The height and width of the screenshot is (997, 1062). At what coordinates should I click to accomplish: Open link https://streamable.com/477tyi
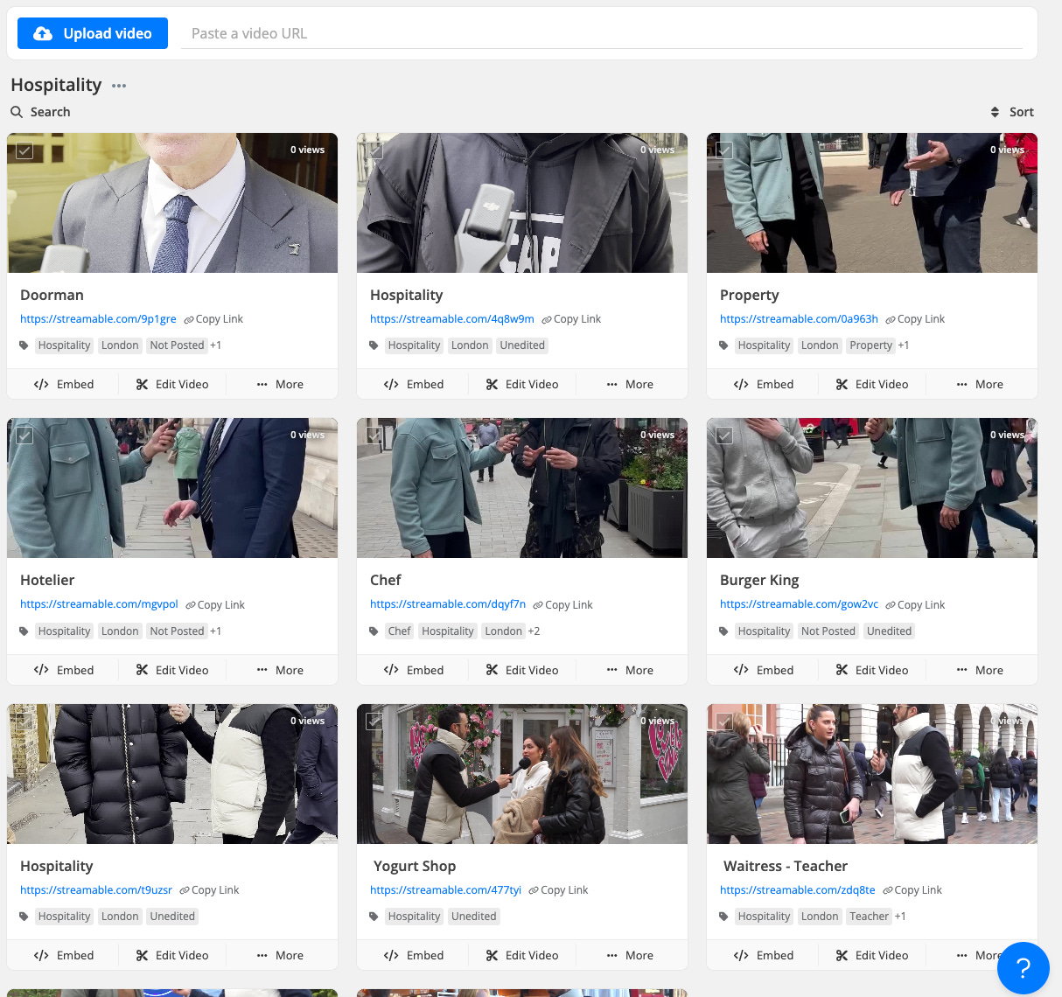[445, 890]
